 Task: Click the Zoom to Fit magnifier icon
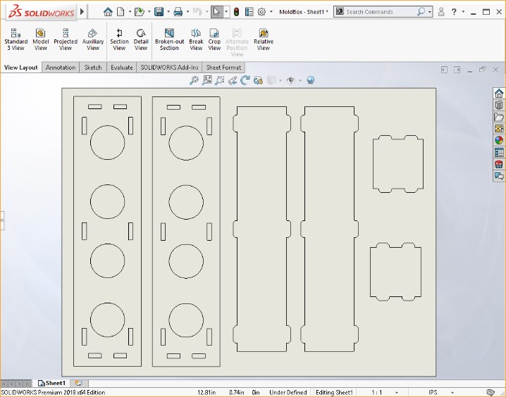pyautogui.click(x=195, y=80)
